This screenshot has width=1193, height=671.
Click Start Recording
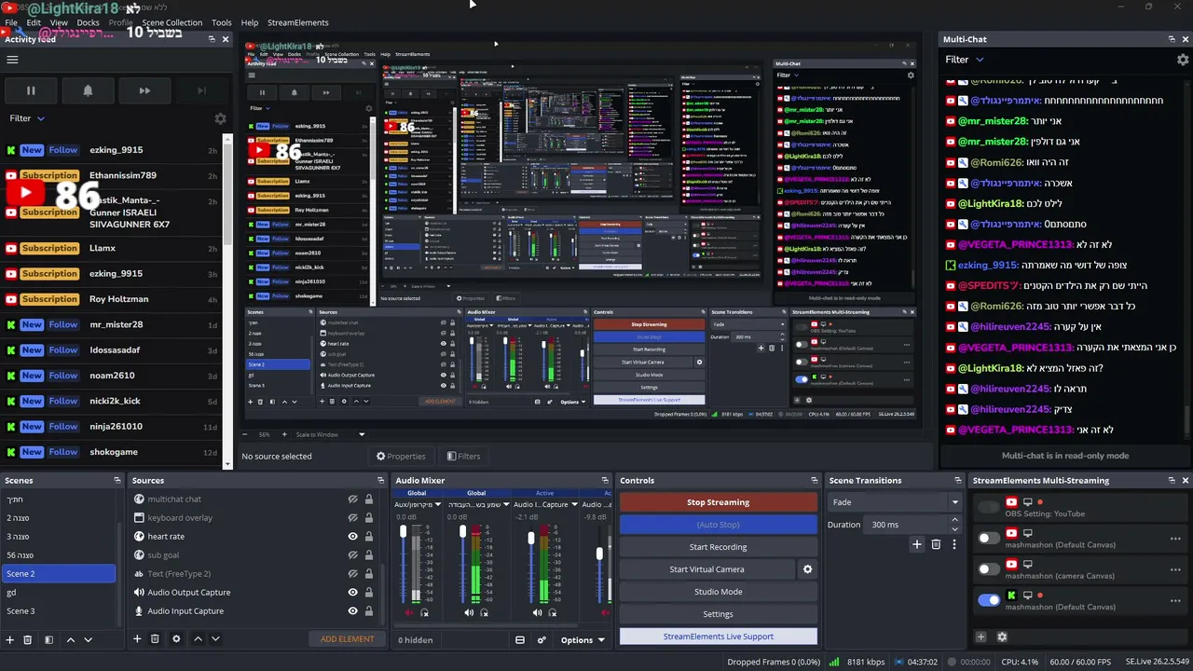tap(719, 547)
